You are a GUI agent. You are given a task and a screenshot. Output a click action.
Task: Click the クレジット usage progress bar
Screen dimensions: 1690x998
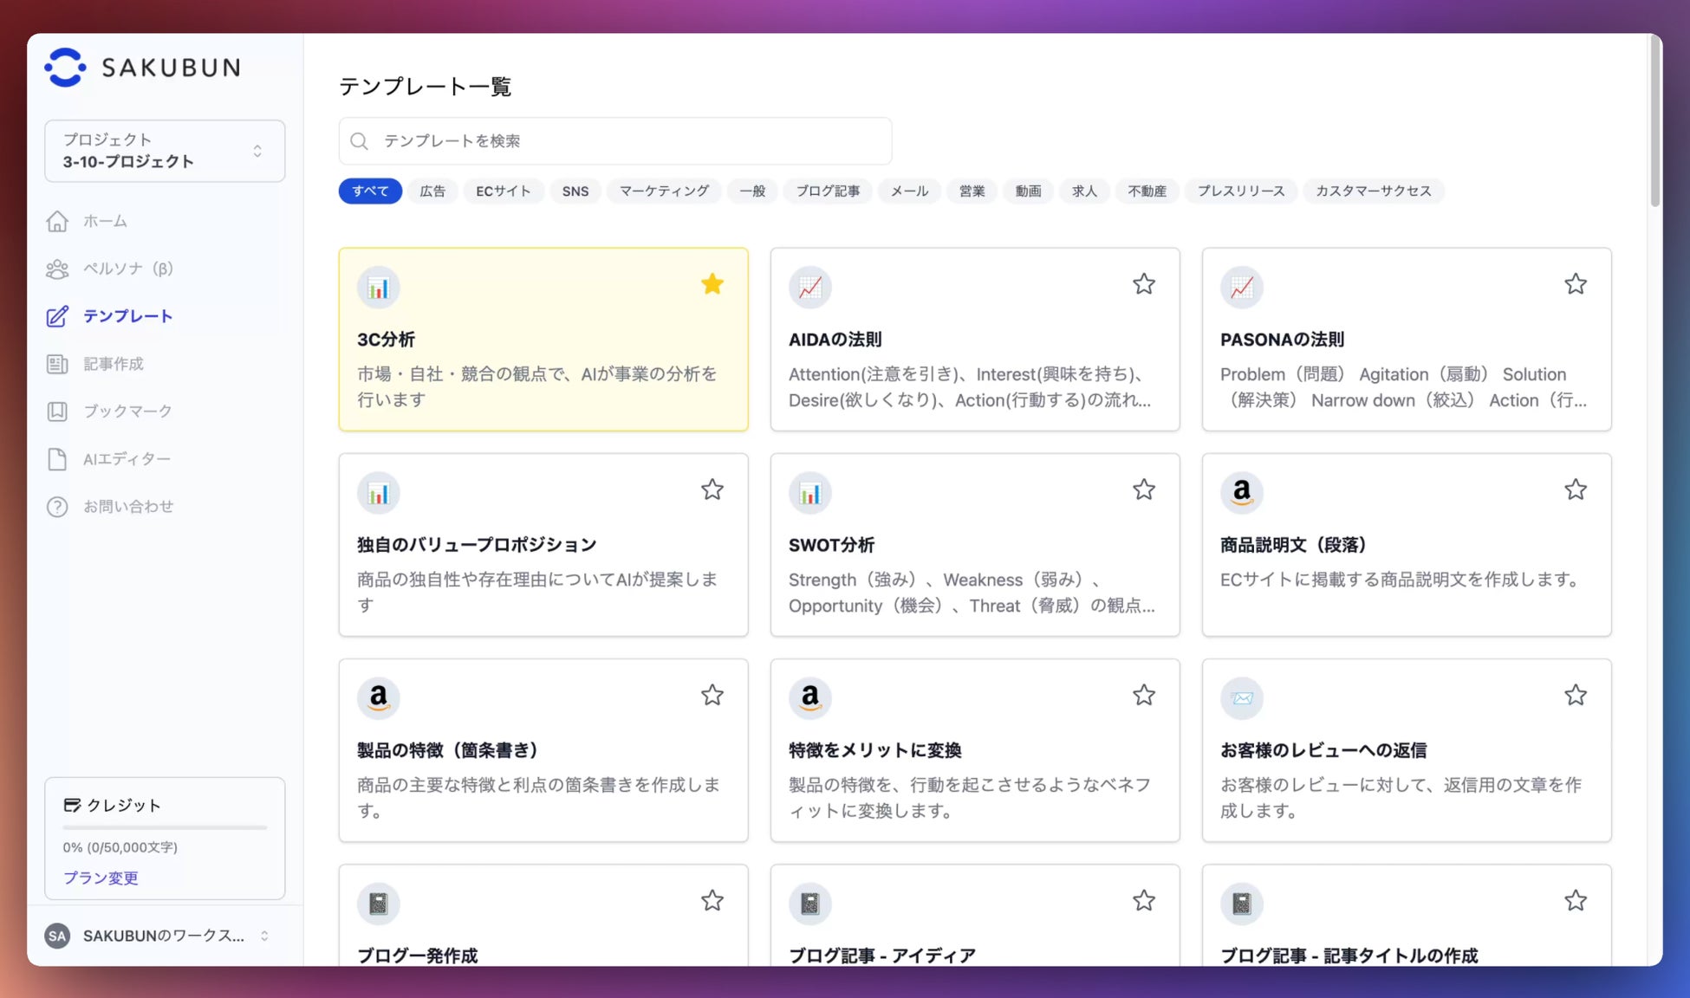(165, 827)
